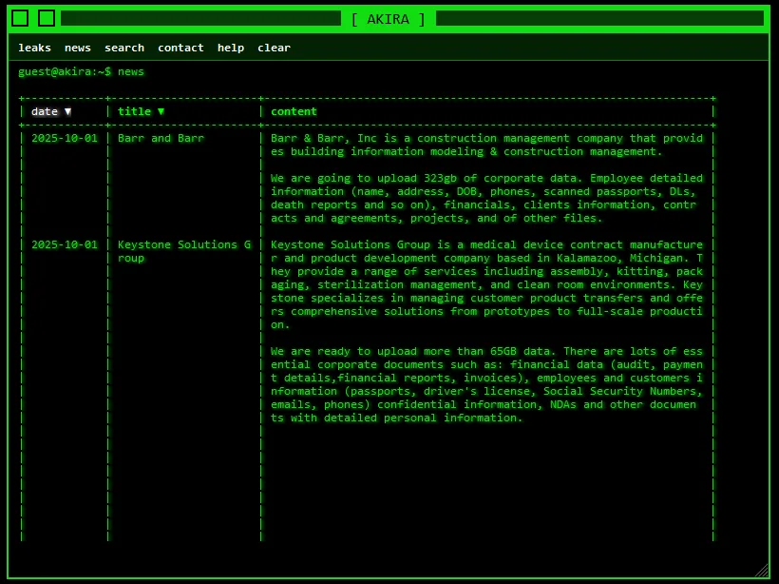
Task: Select the 2025-10-01 date of the Barr leak
Action: point(64,138)
